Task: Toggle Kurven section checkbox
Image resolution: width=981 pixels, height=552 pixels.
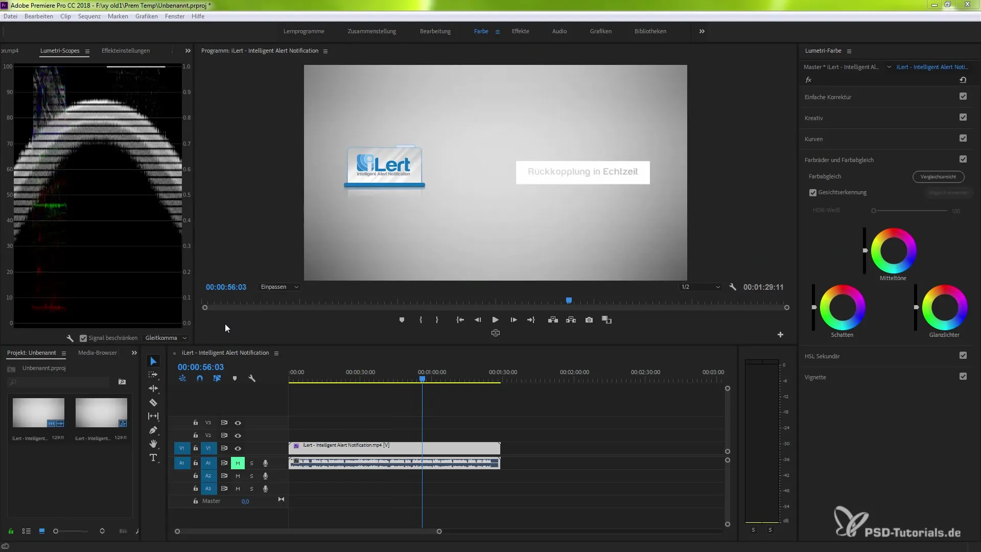Action: pos(963,139)
